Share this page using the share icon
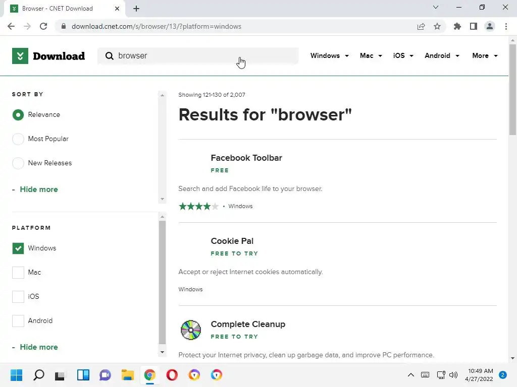 pyautogui.click(x=421, y=26)
